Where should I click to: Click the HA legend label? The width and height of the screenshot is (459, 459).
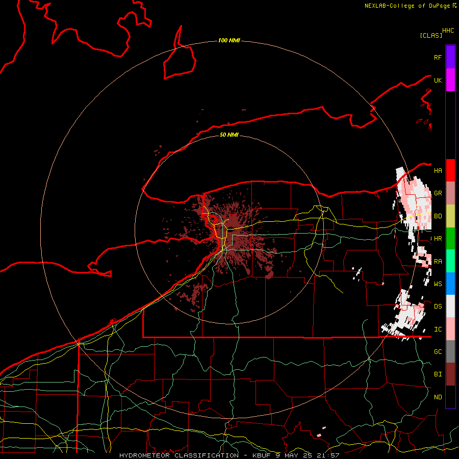(438, 171)
